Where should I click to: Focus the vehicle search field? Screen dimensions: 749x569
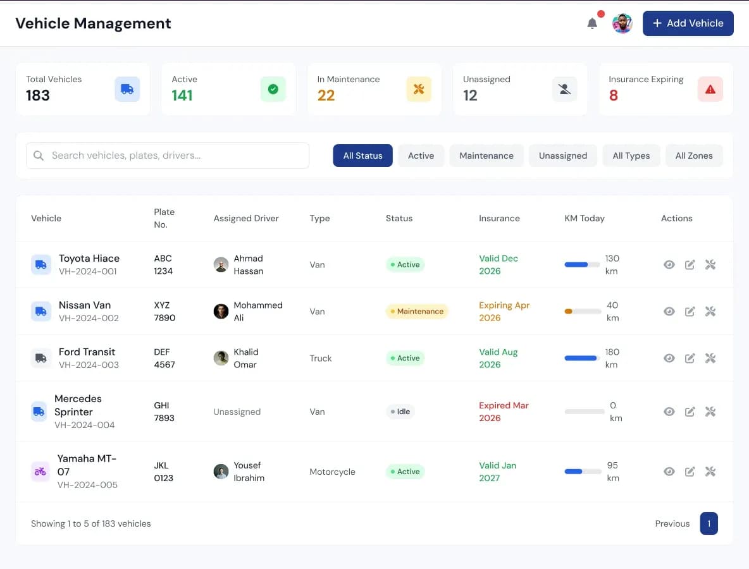167,156
